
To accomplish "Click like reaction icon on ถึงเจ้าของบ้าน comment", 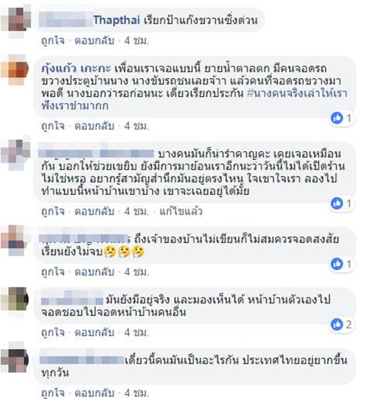I will click(337, 264).
